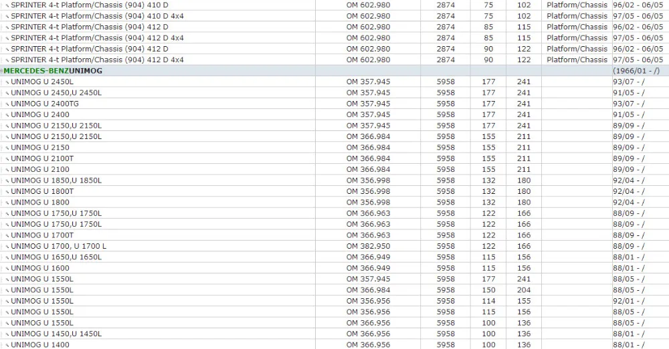
Task: Click OM 357.945 in the U 2400 row
Action: pos(368,114)
